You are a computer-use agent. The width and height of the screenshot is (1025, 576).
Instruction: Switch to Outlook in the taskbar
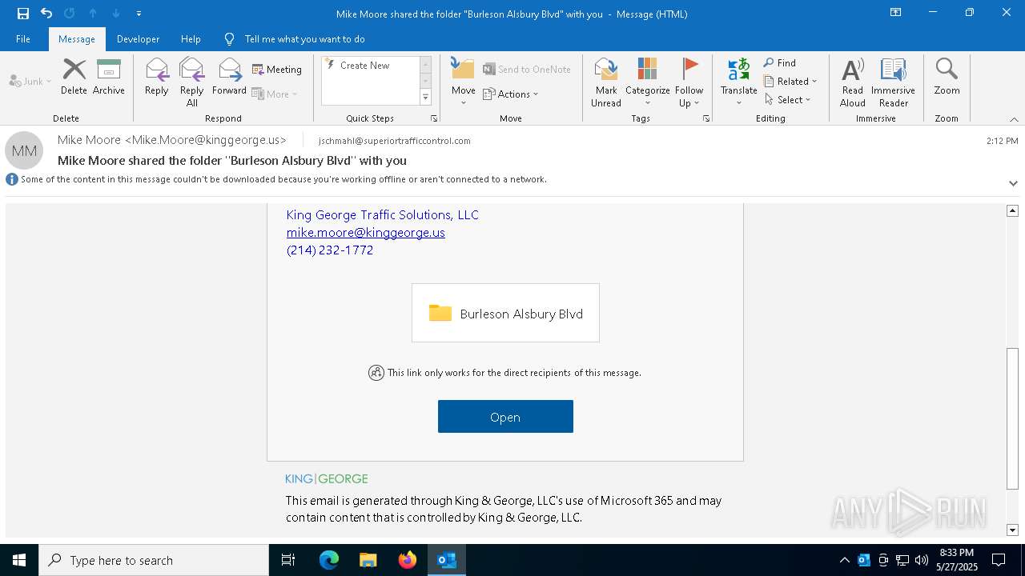click(447, 560)
